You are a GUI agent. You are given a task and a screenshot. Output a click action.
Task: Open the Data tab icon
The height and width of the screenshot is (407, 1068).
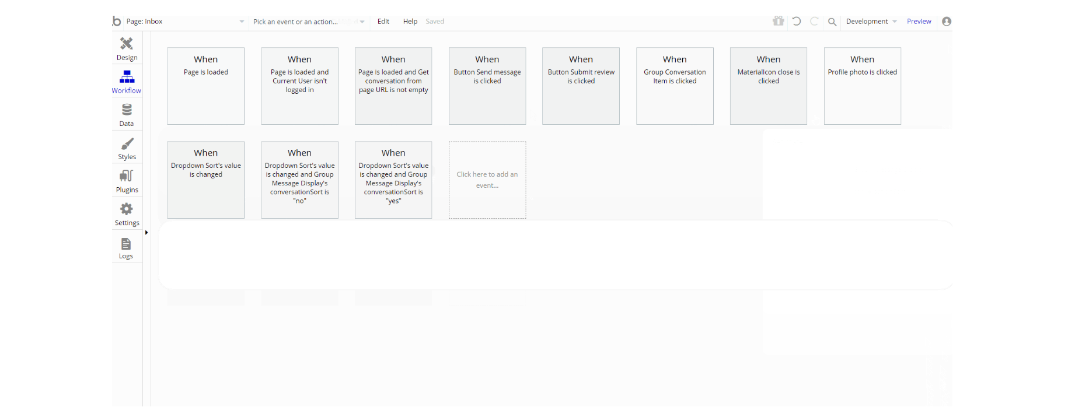(127, 110)
